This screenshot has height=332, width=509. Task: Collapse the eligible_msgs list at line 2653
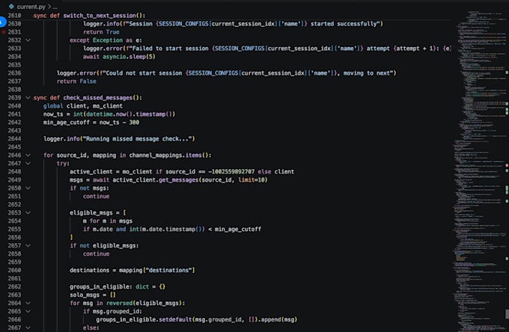(28, 212)
